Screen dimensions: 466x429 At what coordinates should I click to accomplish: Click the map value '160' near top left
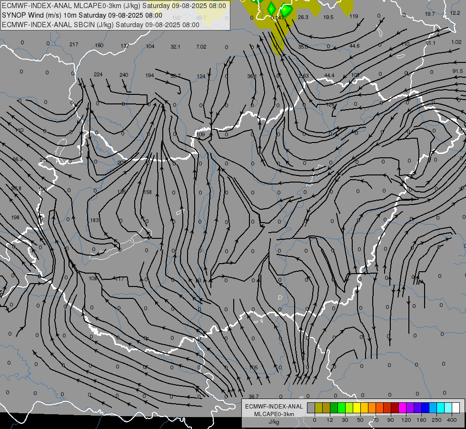[99, 45]
